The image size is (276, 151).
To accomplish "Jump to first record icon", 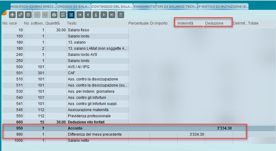I will [80, 14].
